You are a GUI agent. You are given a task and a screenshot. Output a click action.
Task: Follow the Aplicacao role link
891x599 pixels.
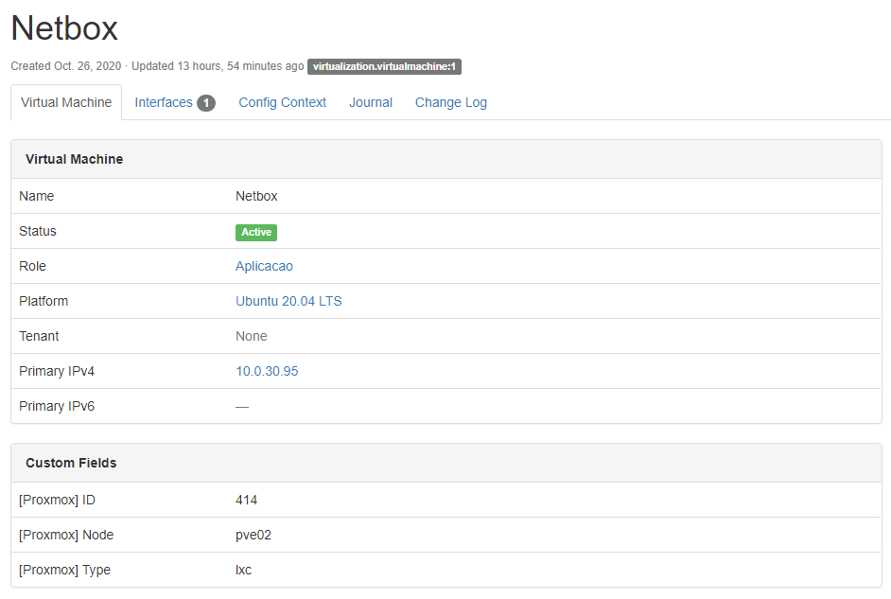click(264, 266)
